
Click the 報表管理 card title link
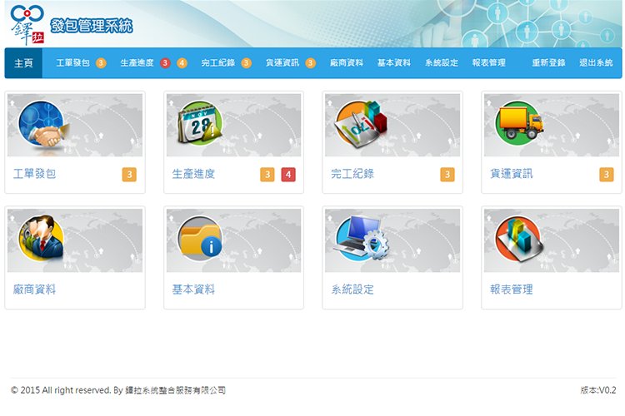click(512, 290)
